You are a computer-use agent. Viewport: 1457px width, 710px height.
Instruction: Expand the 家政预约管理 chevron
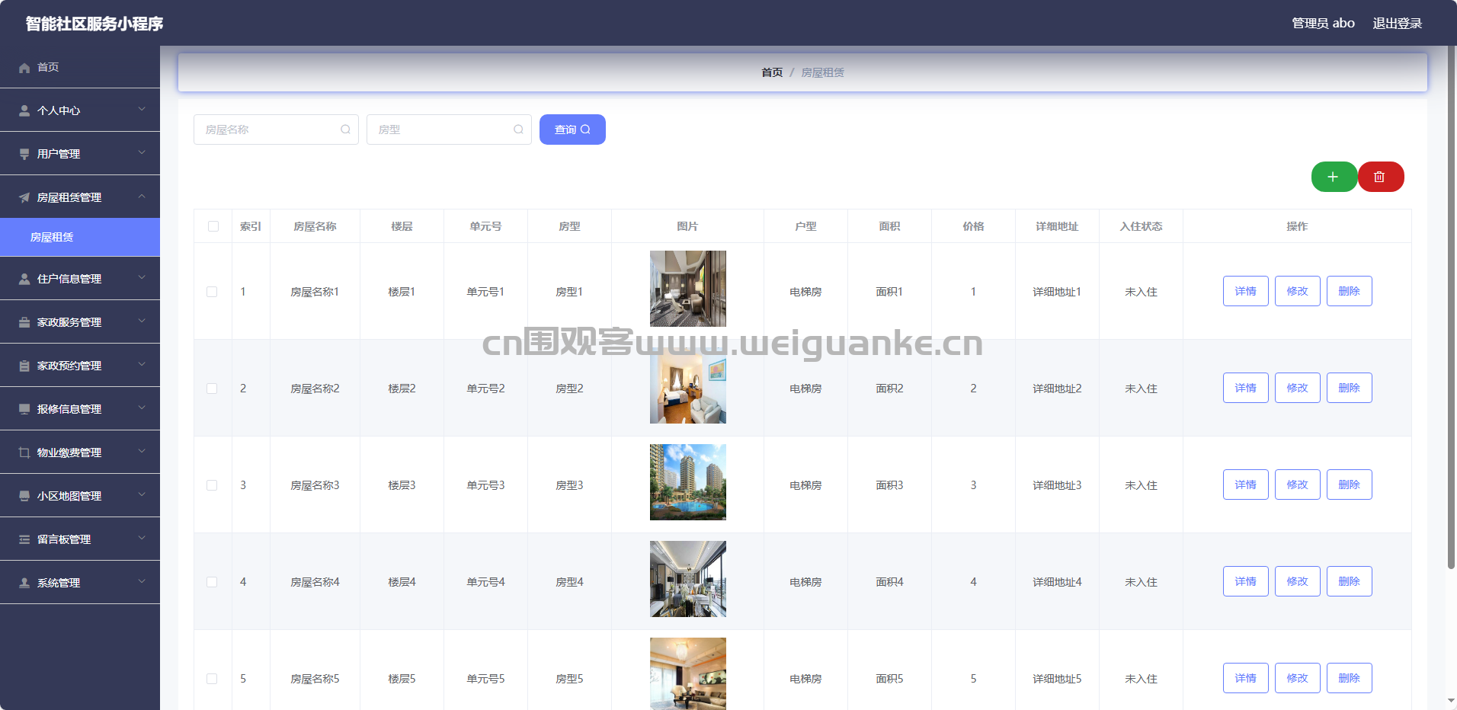tap(142, 365)
